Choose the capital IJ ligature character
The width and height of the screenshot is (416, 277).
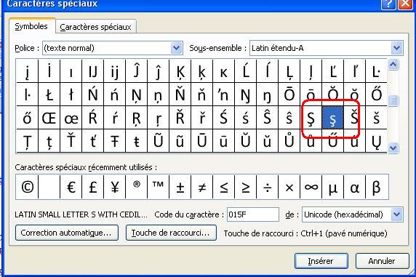point(93,71)
